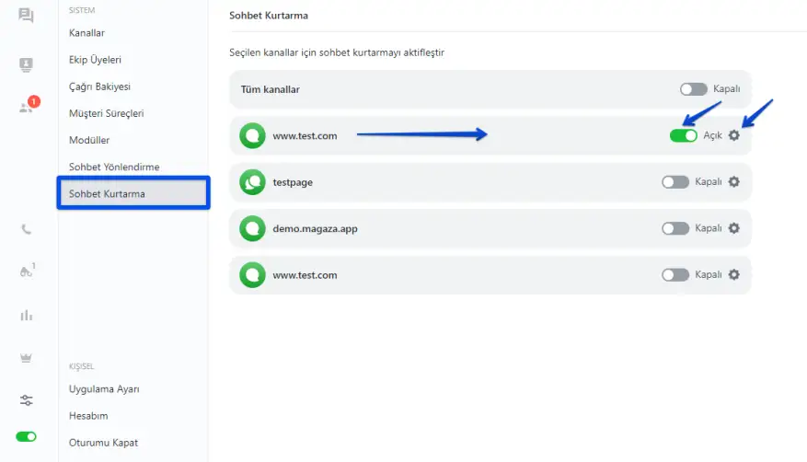Click Oturumu Kapat to log out
The image size is (807, 462).
tap(103, 443)
